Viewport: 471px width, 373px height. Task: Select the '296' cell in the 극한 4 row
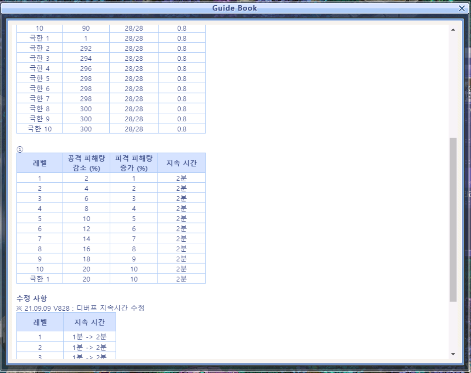click(86, 69)
